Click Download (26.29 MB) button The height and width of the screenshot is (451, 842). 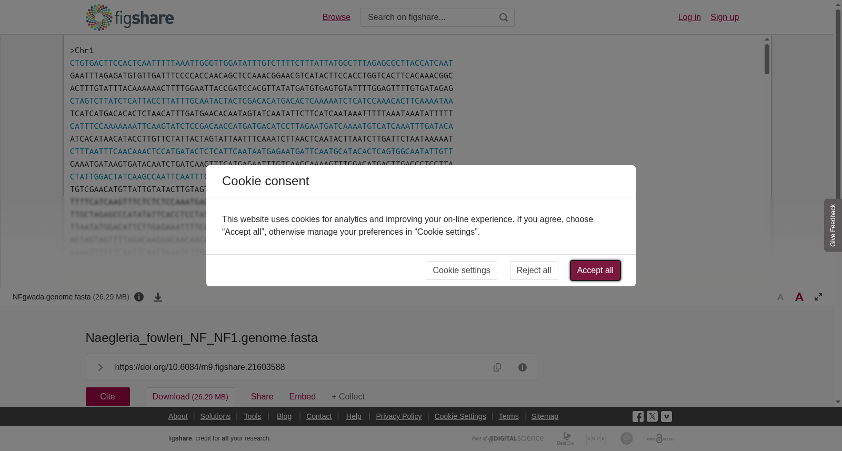(x=191, y=397)
